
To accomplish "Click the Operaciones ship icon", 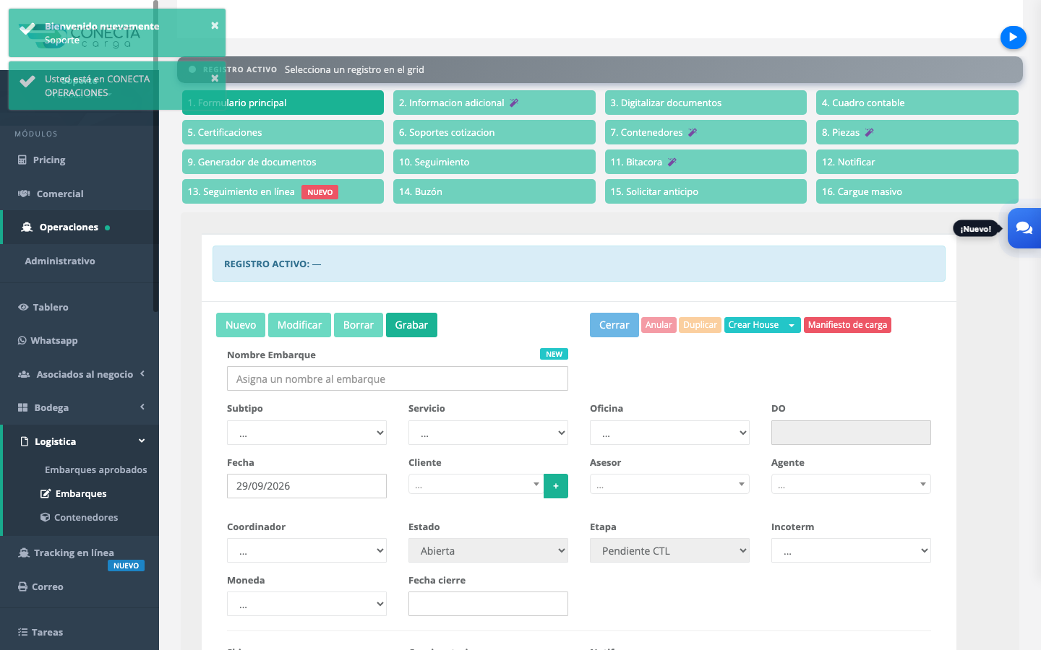I will point(27,227).
